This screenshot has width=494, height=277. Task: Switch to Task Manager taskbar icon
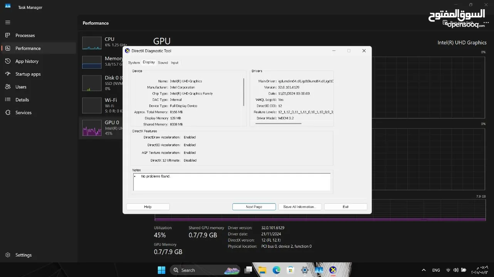click(319, 270)
